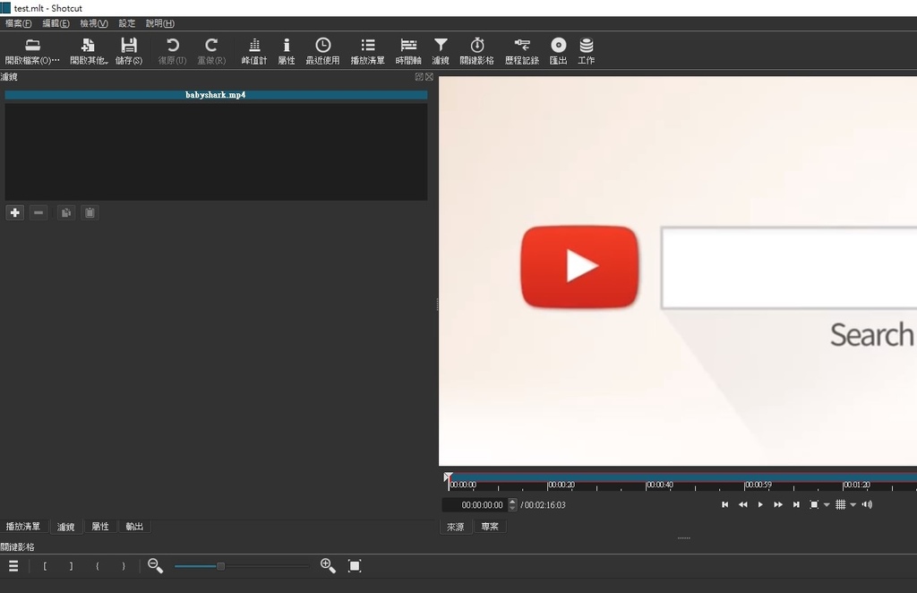This screenshot has width=917, height=593.
Task: Toggle the 濾鏡 (Filters) funnel toolbar icon
Action: 441,51
